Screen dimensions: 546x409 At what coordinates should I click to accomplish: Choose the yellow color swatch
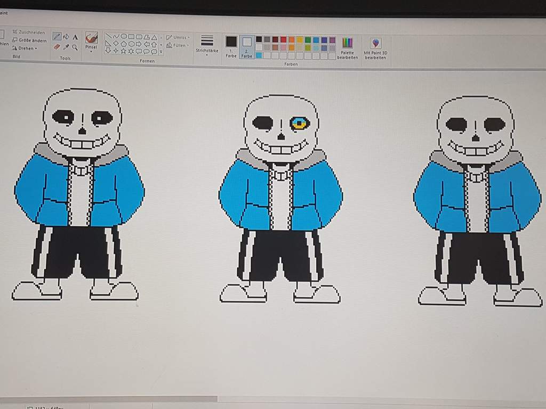tap(300, 40)
